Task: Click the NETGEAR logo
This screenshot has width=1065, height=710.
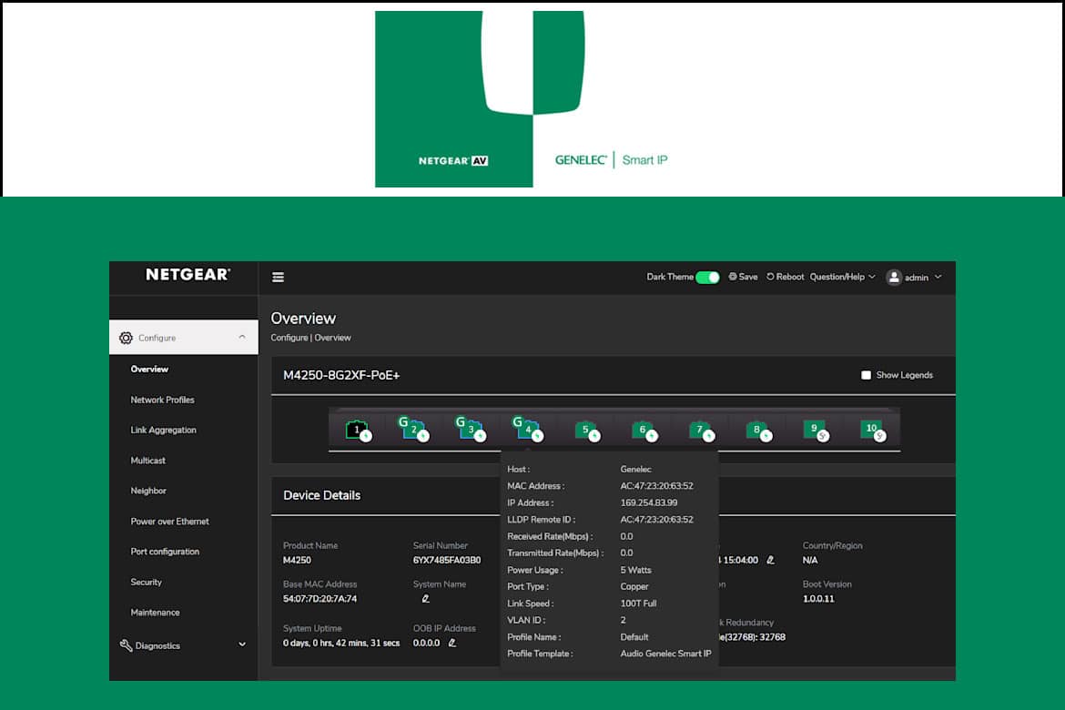Action: tap(188, 275)
